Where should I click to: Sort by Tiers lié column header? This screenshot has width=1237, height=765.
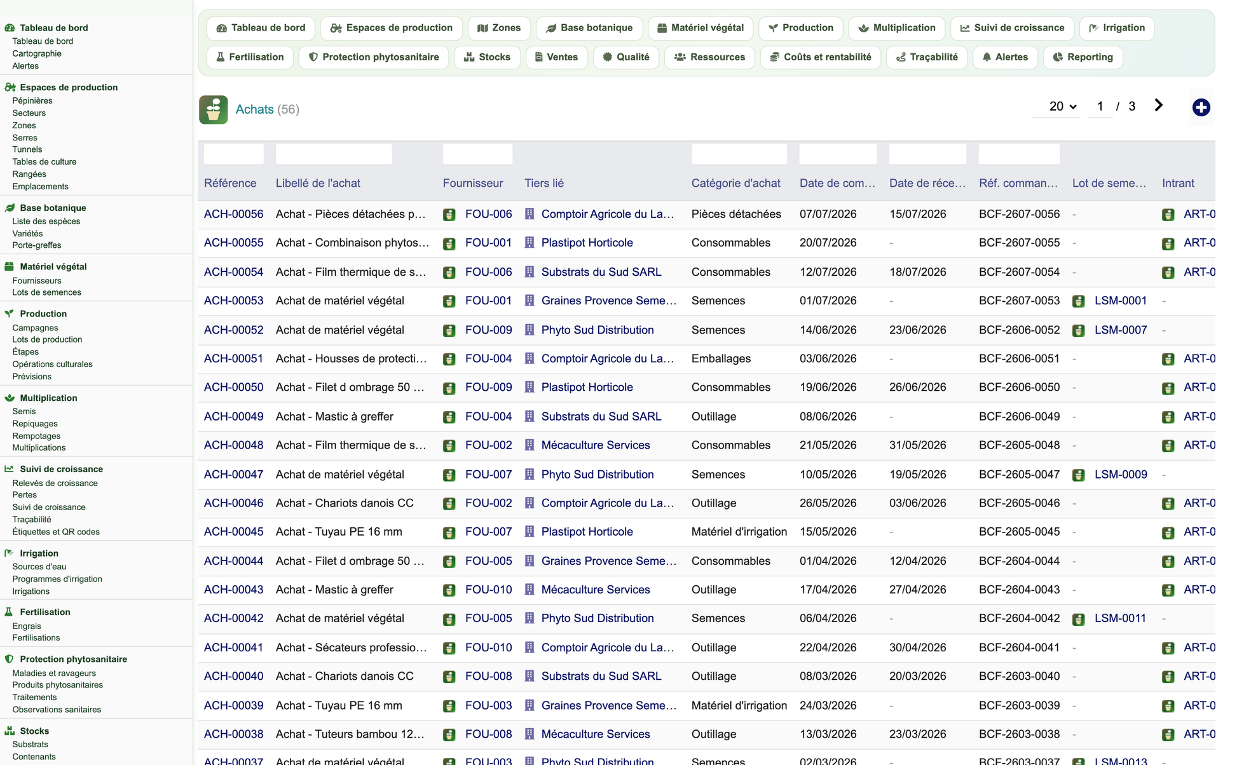pyautogui.click(x=544, y=183)
